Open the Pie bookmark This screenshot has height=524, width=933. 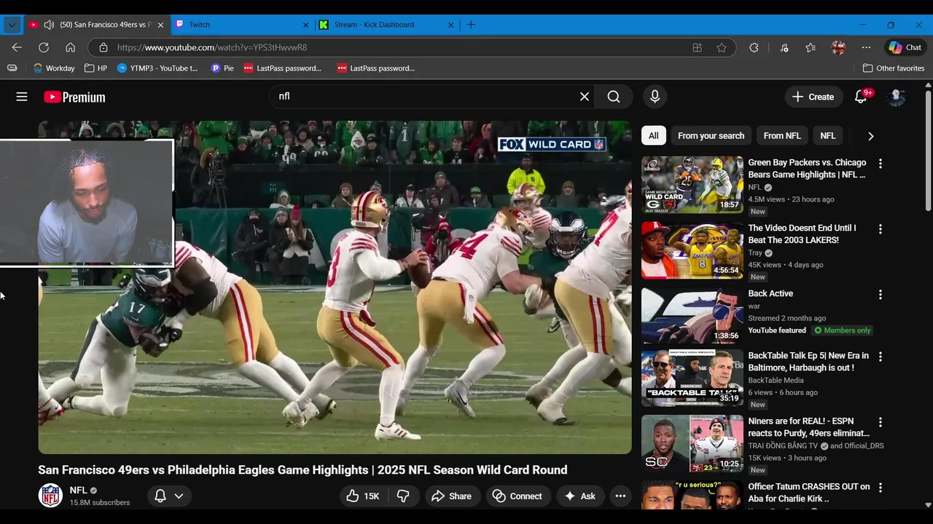222,68
